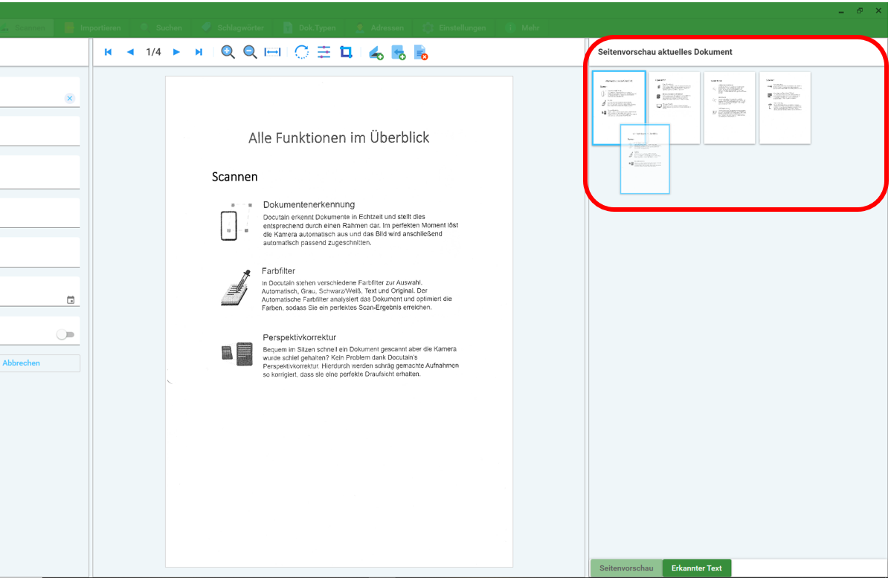Zoom out of the document view
The image size is (891, 578).
click(250, 52)
